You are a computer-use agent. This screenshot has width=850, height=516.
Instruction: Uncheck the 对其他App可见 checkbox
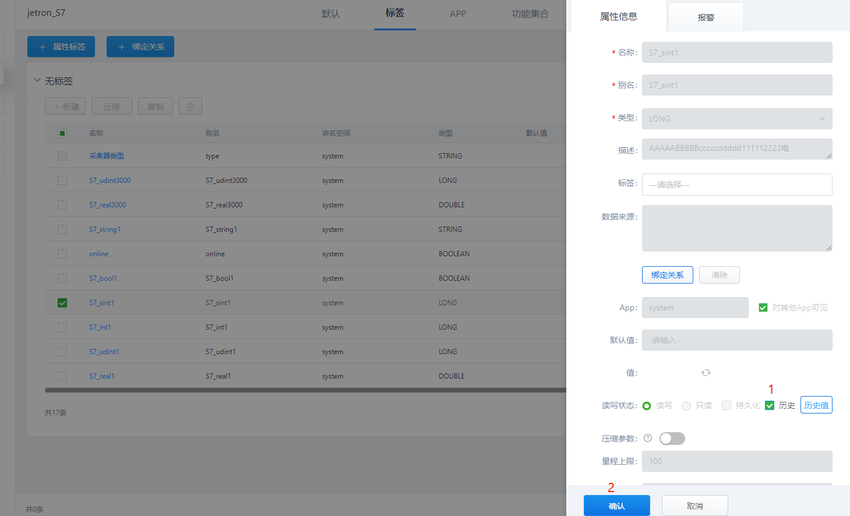tap(763, 308)
